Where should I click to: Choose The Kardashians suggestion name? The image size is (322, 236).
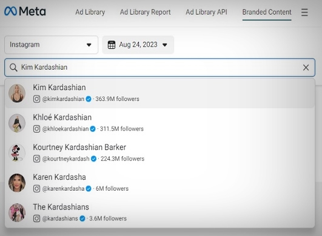tap(61, 207)
